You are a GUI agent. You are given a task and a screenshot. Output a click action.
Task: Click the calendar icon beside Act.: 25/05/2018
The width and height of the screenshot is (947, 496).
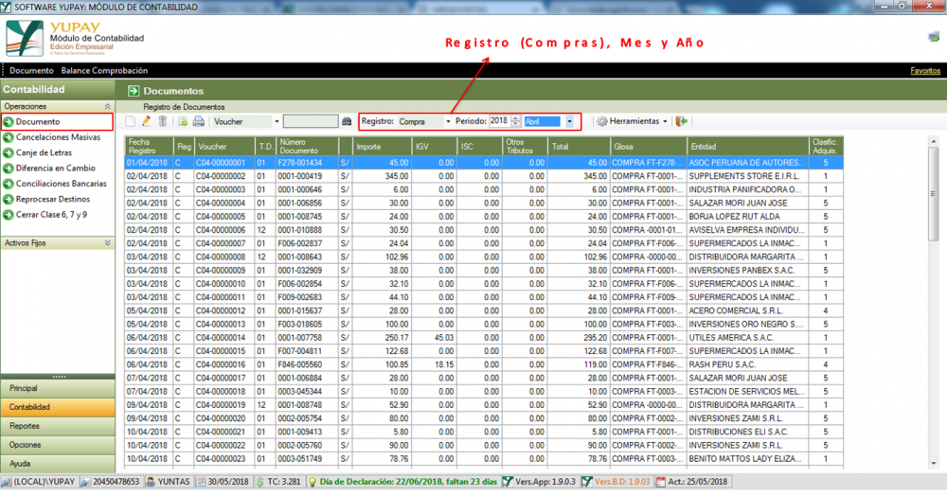click(661, 482)
